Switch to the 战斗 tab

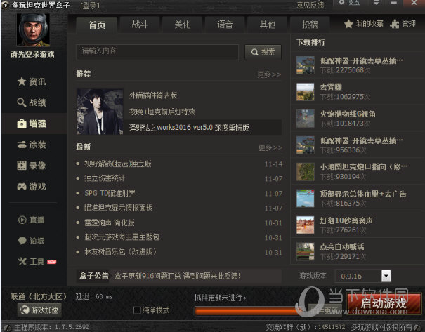coord(140,25)
